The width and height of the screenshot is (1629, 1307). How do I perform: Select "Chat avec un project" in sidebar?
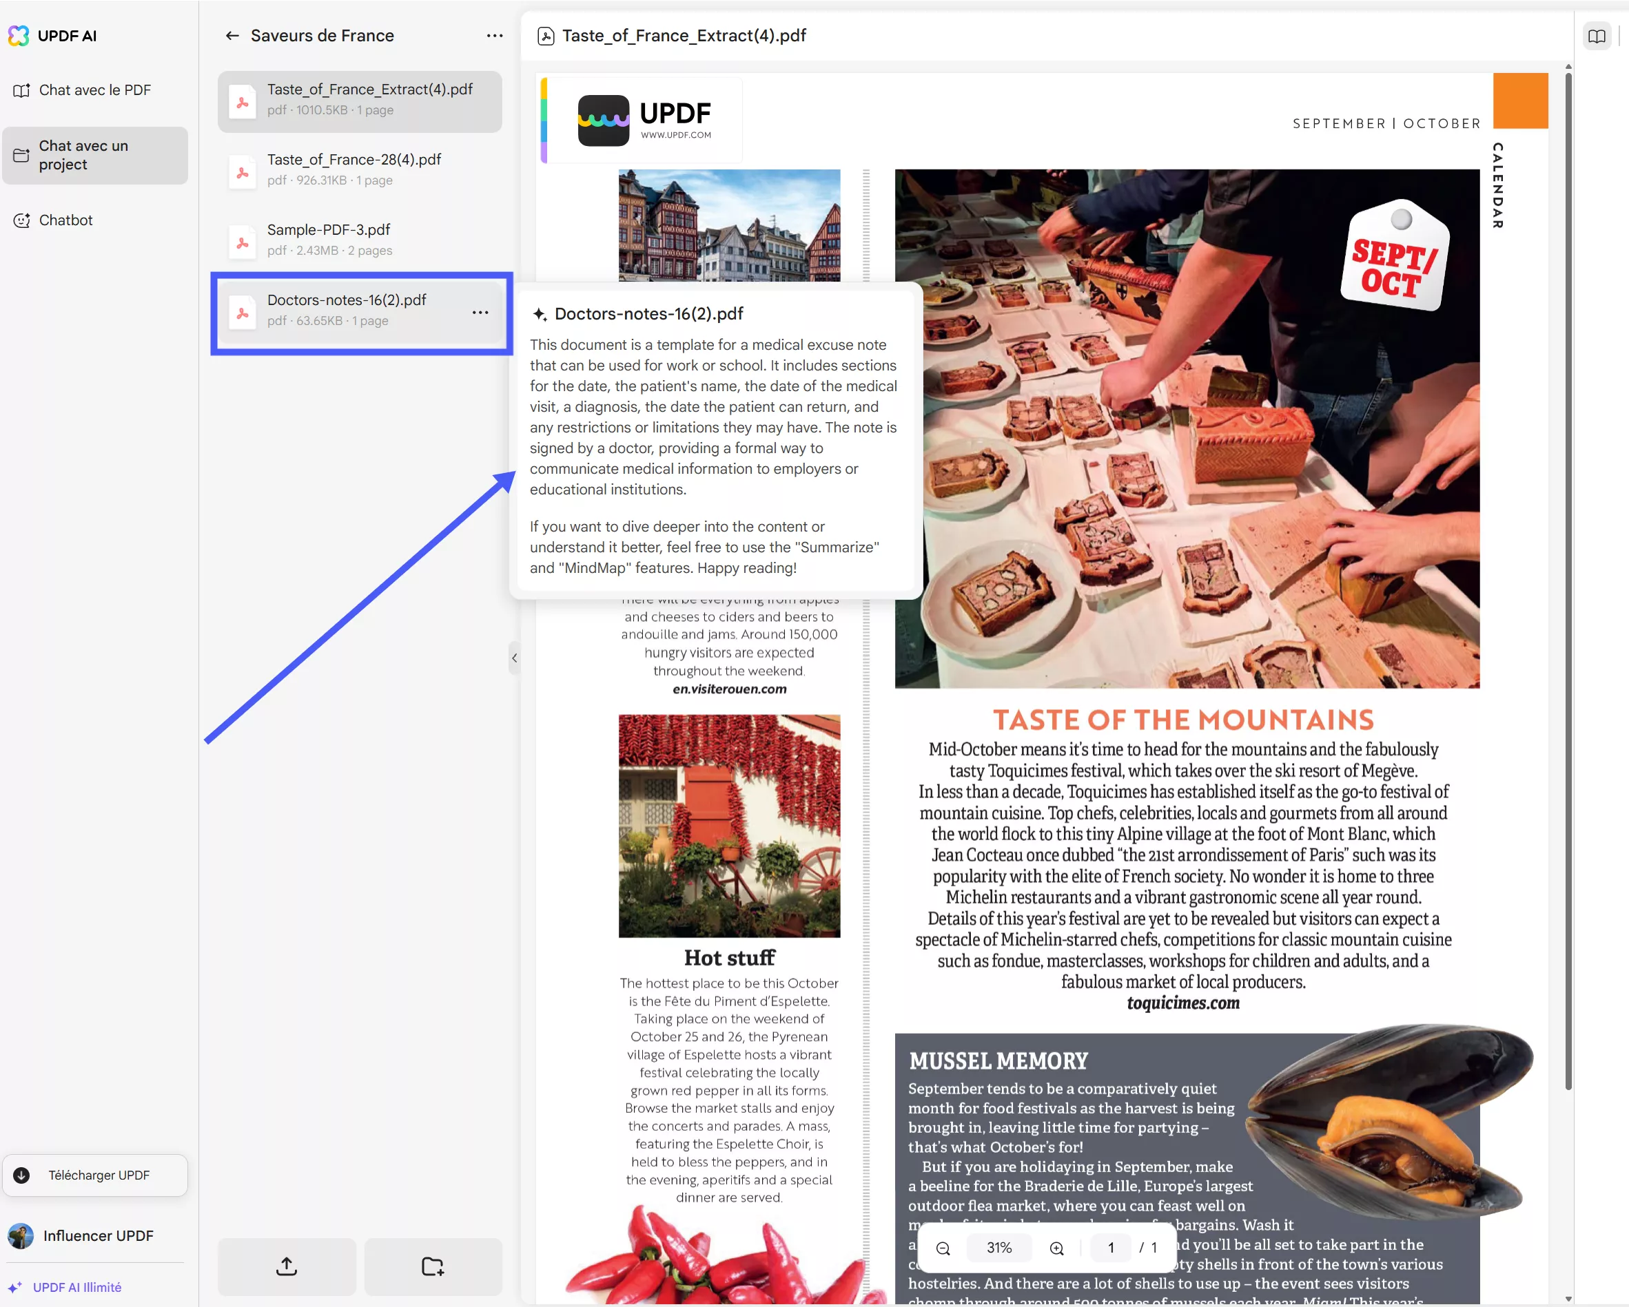[x=94, y=155]
